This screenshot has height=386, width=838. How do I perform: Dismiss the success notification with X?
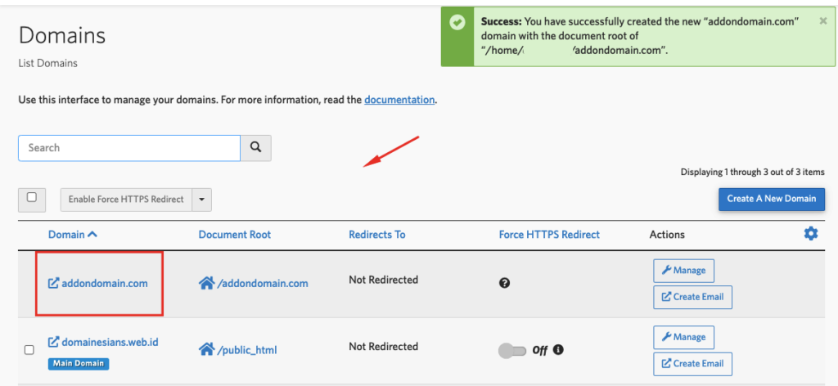[x=823, y=20]
